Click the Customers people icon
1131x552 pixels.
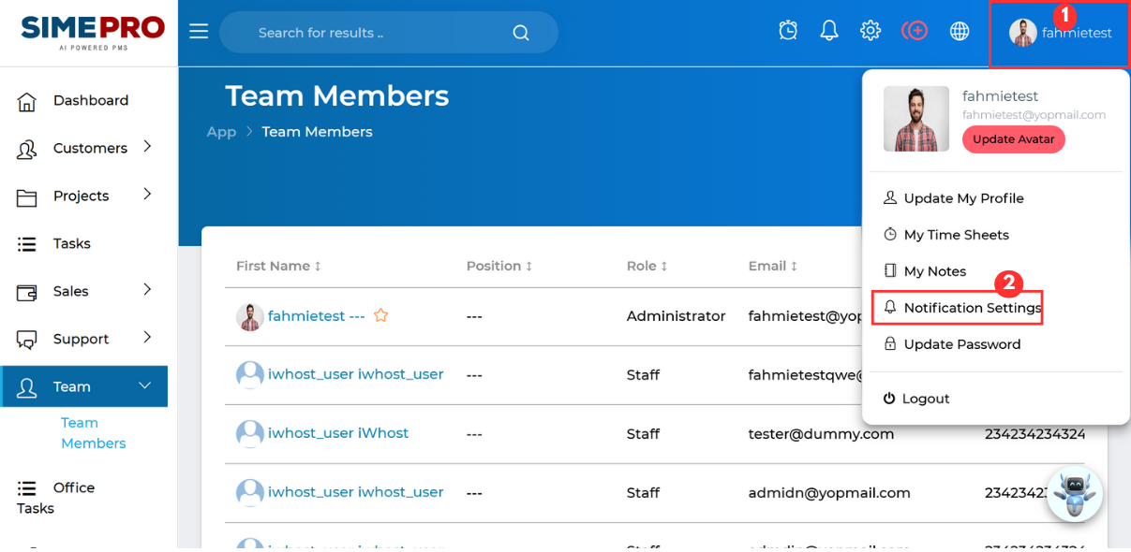pyautogui.click(x=27, y=149)
